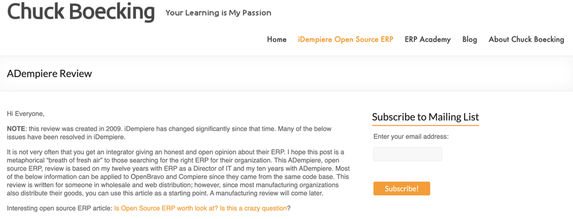This screenshot has height=219, width=573.
Task: Click the 'Enter your email address' label
Action: 411,137
